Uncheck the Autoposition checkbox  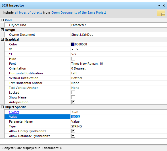click(x=73, y=102)
